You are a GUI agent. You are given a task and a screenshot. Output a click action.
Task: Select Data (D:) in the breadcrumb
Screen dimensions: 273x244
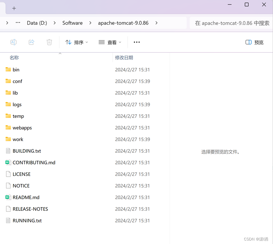(x=37, y=23)
